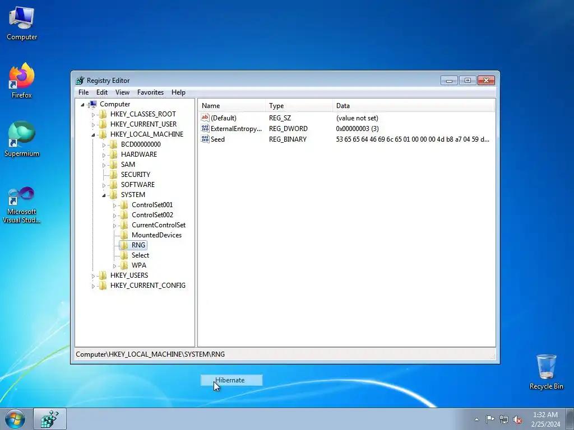574x430 pixels.
Task: Click the Registry Editor taskbar button
Action: tap(50, 419)
